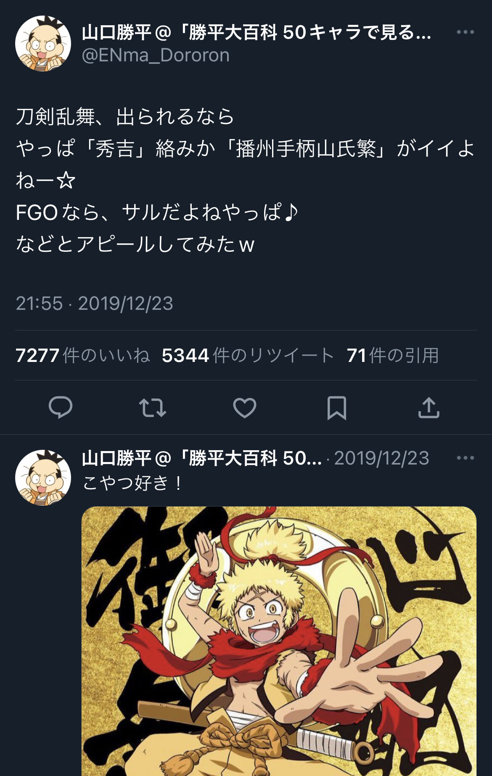View the 71 quote tweets

click(x=393, y=356)
